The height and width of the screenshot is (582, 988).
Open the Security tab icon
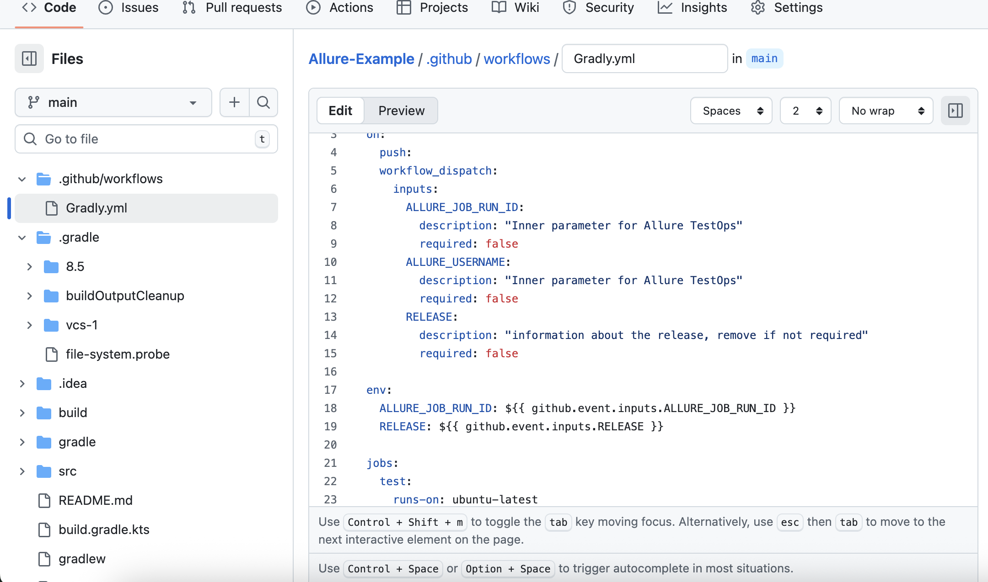pyautogui.click(x=569, y=8)
